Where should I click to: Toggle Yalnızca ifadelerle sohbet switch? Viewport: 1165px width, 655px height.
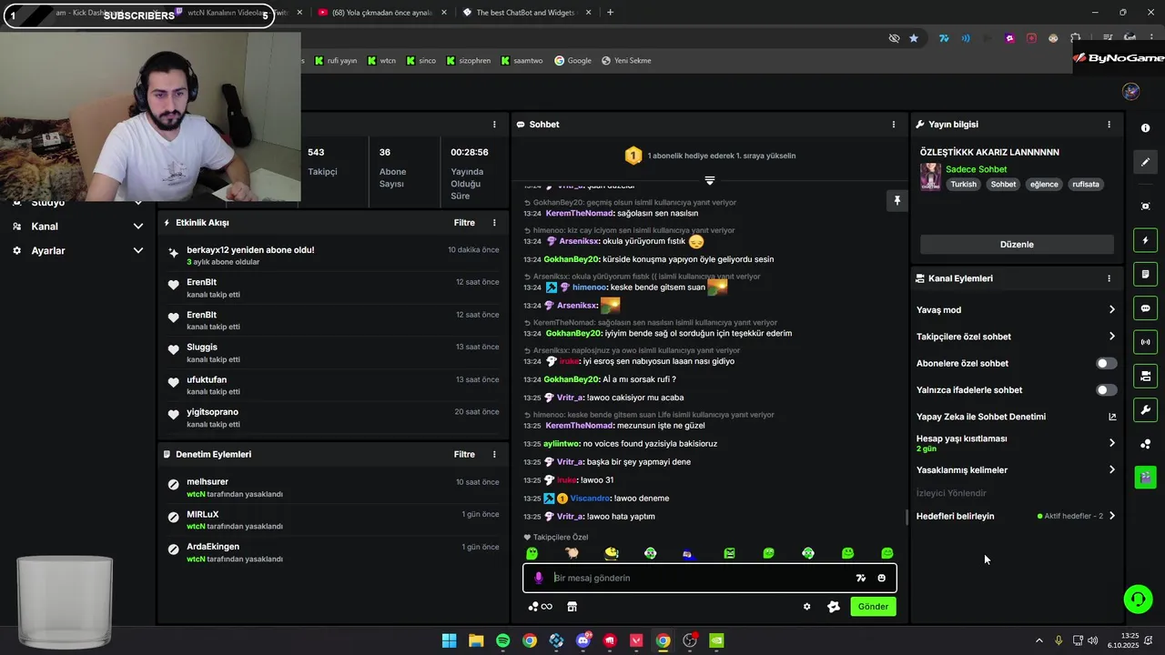click(x=1106, y=389)
